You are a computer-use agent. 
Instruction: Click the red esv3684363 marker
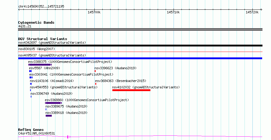[x=96, y=84]
